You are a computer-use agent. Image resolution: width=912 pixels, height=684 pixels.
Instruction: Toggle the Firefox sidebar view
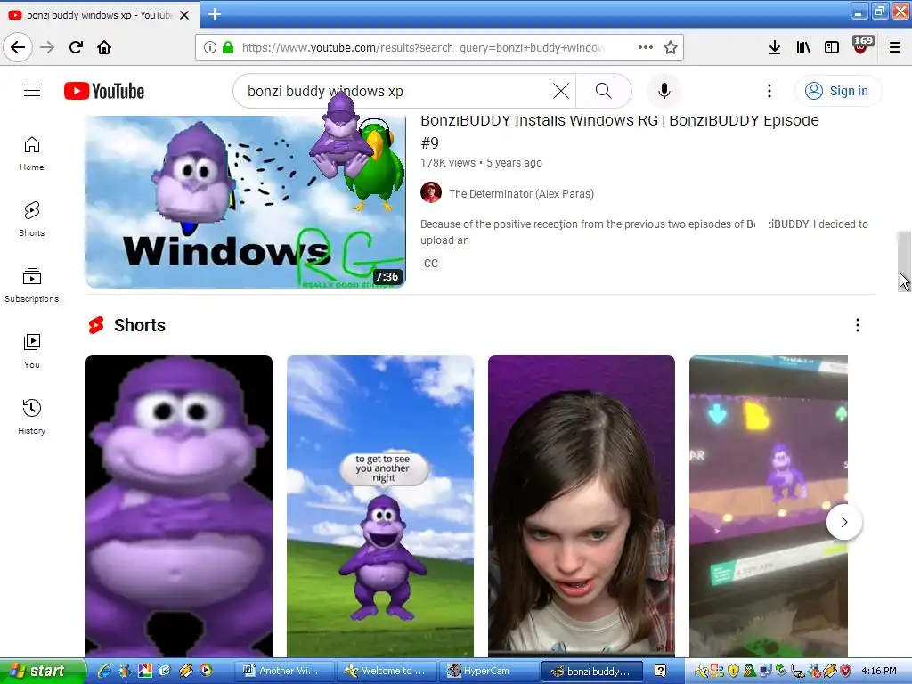(x=832, y=47)
